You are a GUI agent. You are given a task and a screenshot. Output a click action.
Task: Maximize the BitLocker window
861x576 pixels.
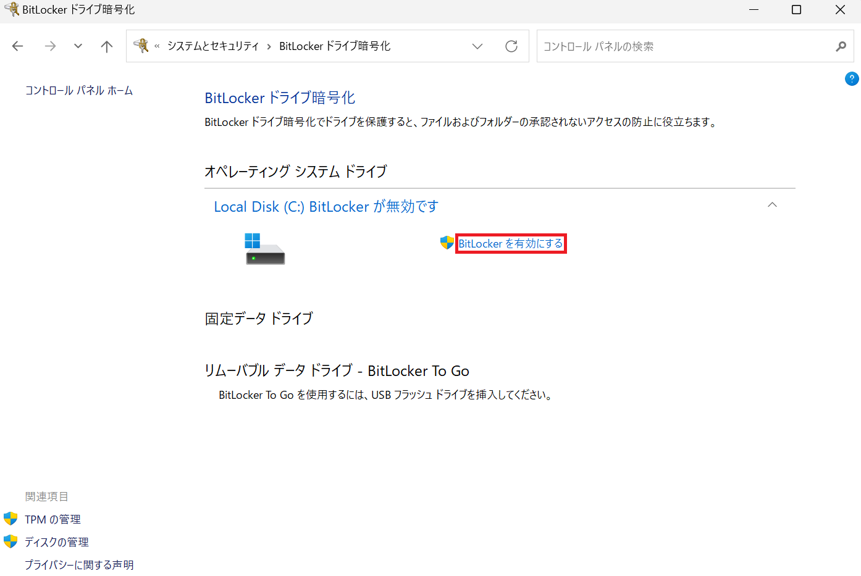[797, 10]
